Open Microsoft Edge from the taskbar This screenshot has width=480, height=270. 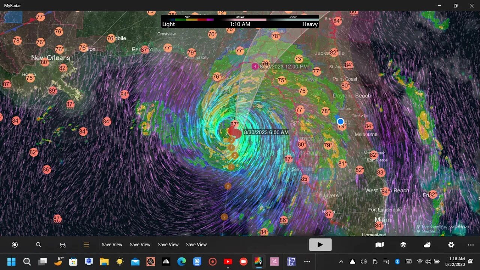[181, 261]
